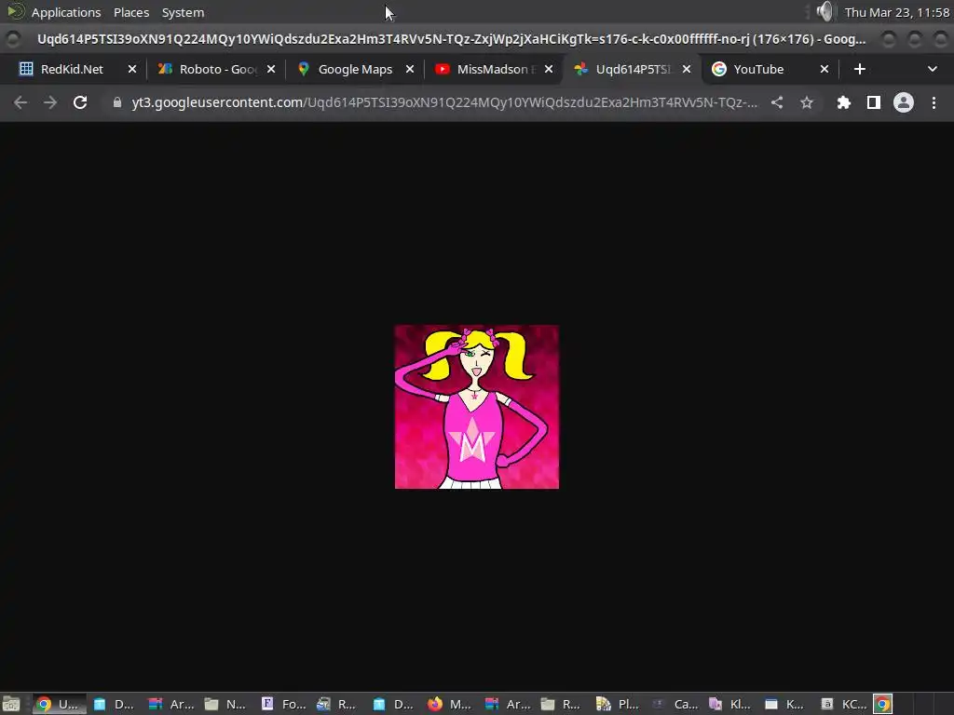Click the volume speaker icon

(825, 11)
